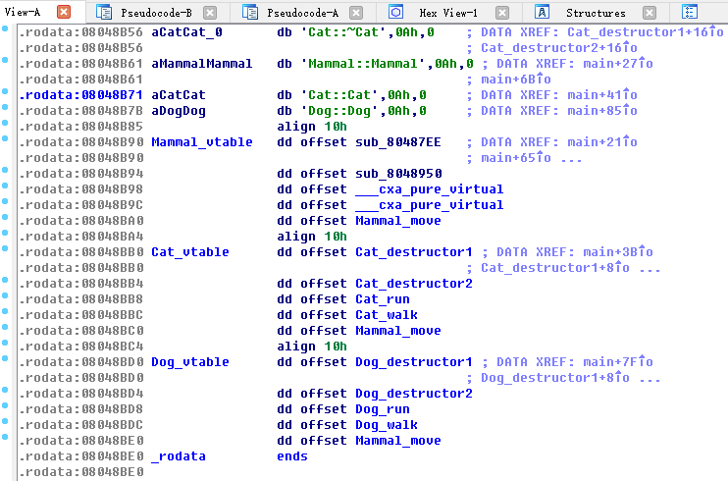
Task: Click the Pseudocode-B tab icon
Action: click(104, 13)
